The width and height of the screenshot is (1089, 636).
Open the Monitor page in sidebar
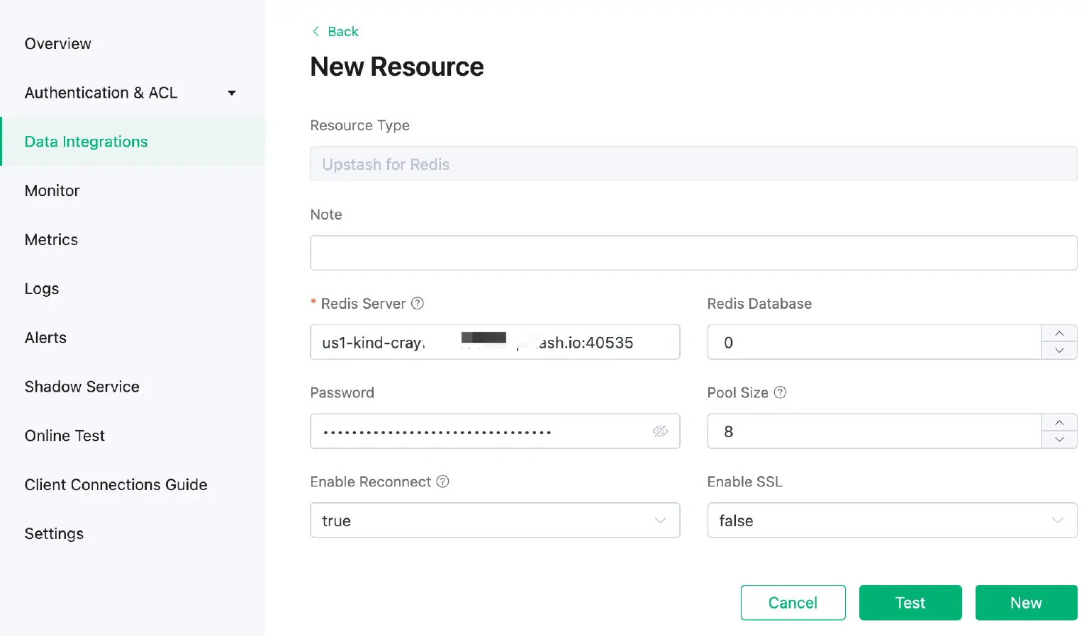[52, 191]
